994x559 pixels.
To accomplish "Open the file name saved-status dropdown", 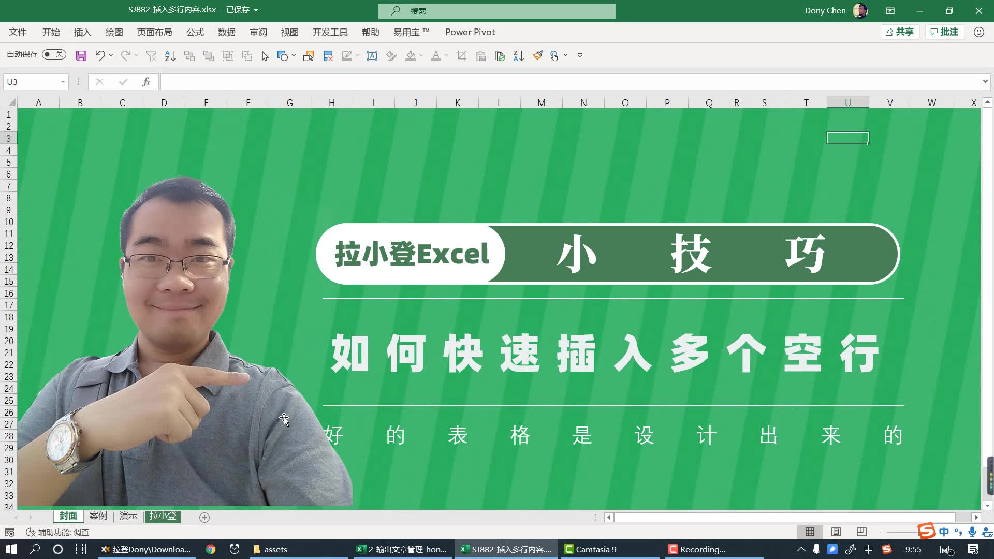I will [x=256, y=10].
